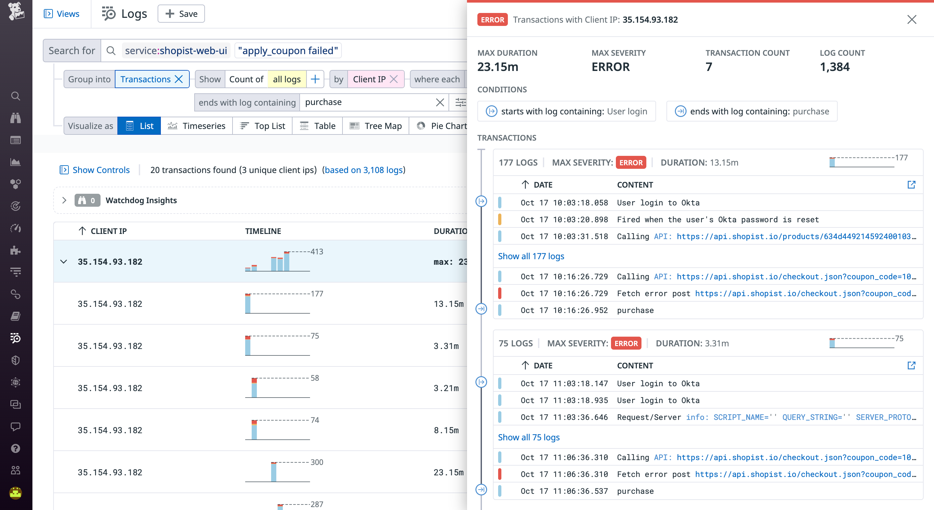Open the all logs measure selector
The width and height of the screenshot is (934, 510).
[x=287, y=79]
